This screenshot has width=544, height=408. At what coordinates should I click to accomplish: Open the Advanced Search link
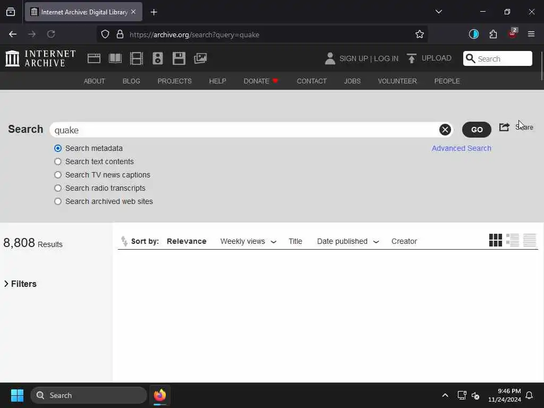(x=461, y=148)
